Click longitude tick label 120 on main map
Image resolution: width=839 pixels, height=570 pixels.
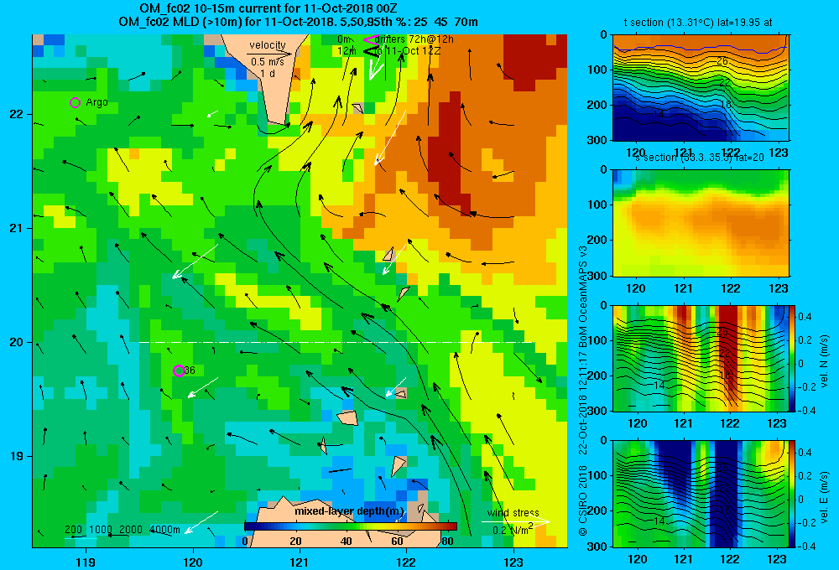pos(193,562)
